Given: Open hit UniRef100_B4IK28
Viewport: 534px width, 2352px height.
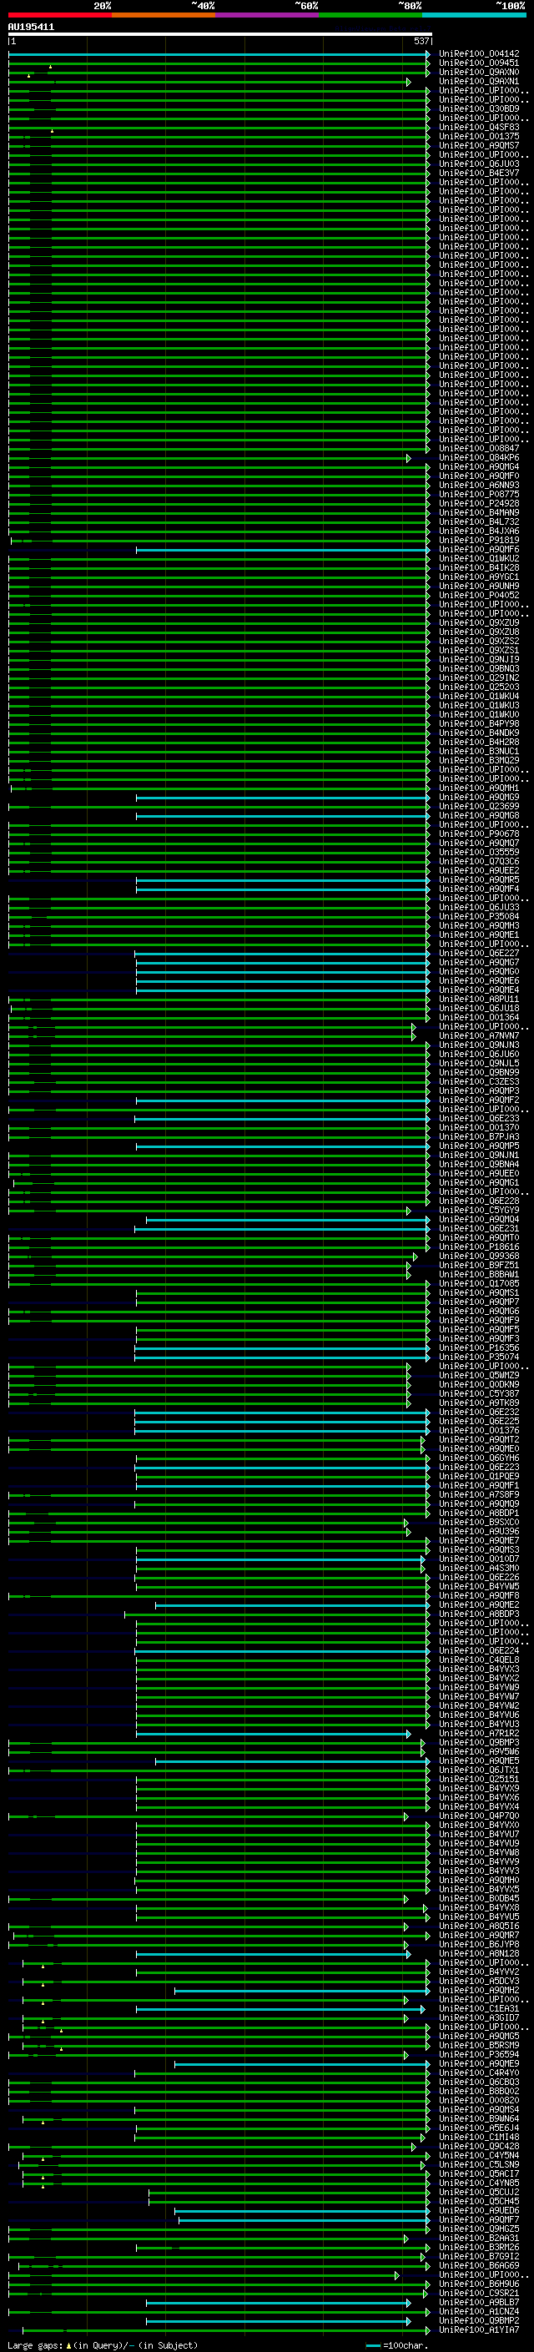Looking at the screenshot, I should pyautogui.click(x=479, y=567).
